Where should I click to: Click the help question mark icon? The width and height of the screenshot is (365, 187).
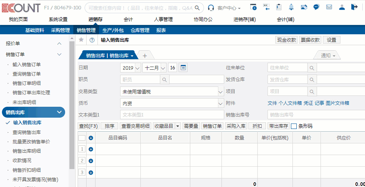click(x=92, y=40)
